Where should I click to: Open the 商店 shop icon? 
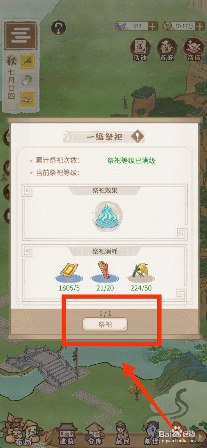click(194, 50)
